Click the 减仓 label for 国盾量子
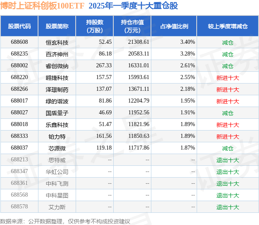The image size is (259, 225). point(227,113)
